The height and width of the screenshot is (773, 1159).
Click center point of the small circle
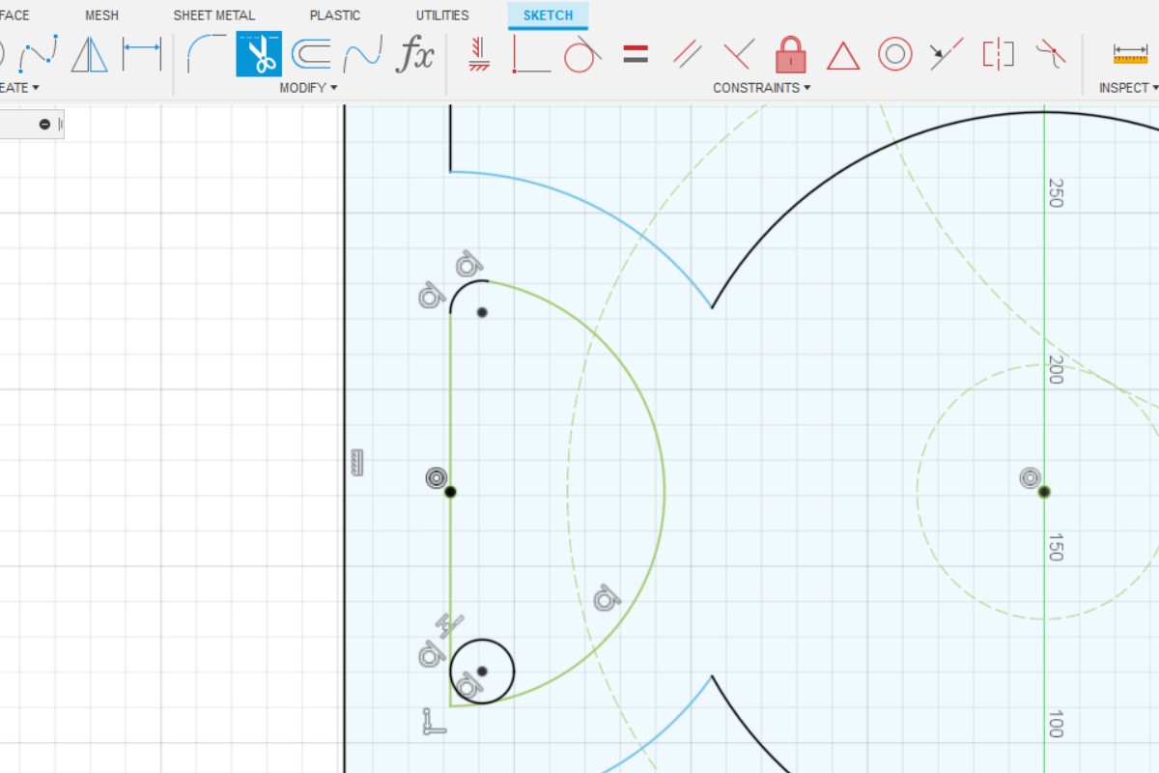[x=482, y=671]
